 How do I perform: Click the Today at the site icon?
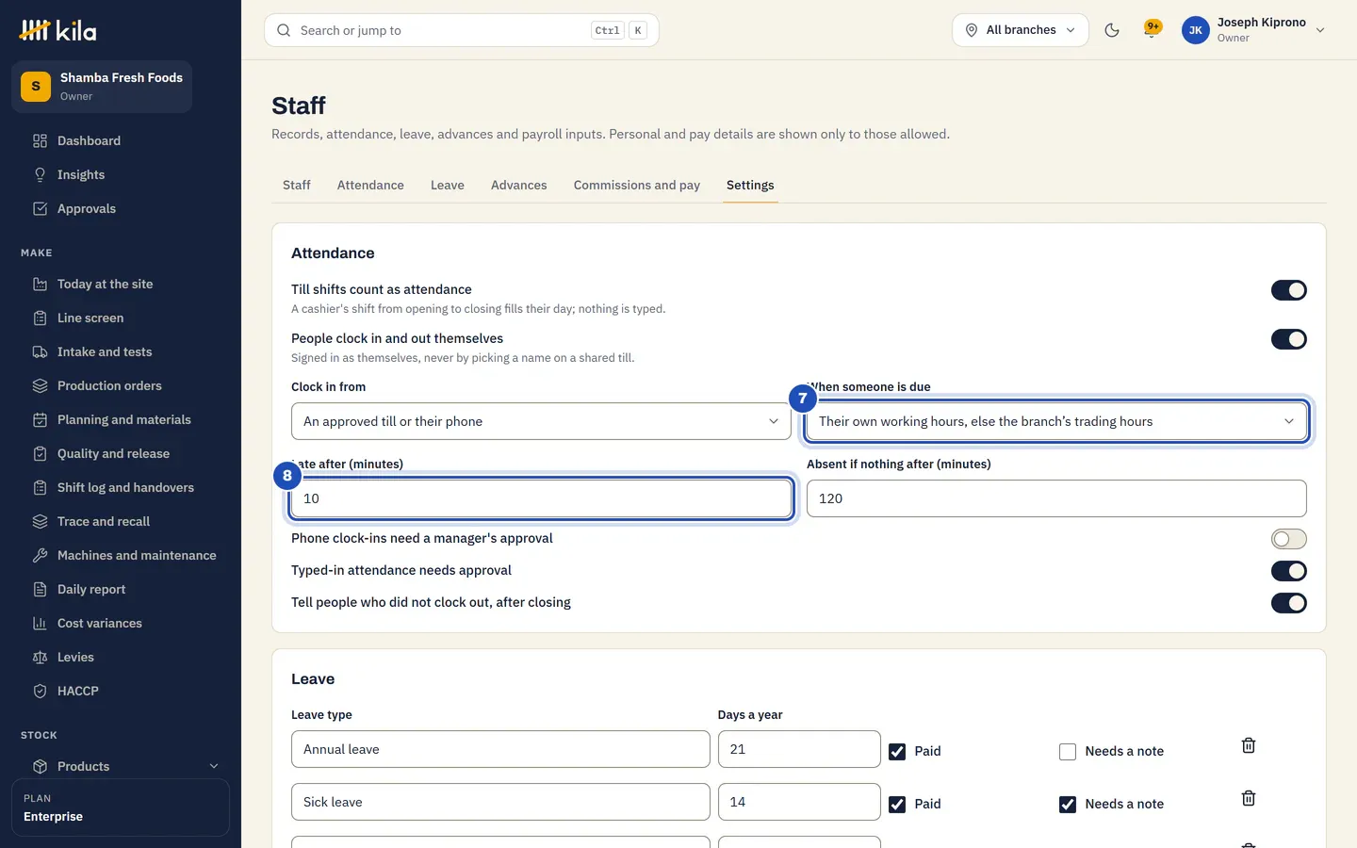pyautogui.click(x=40, y=284)
